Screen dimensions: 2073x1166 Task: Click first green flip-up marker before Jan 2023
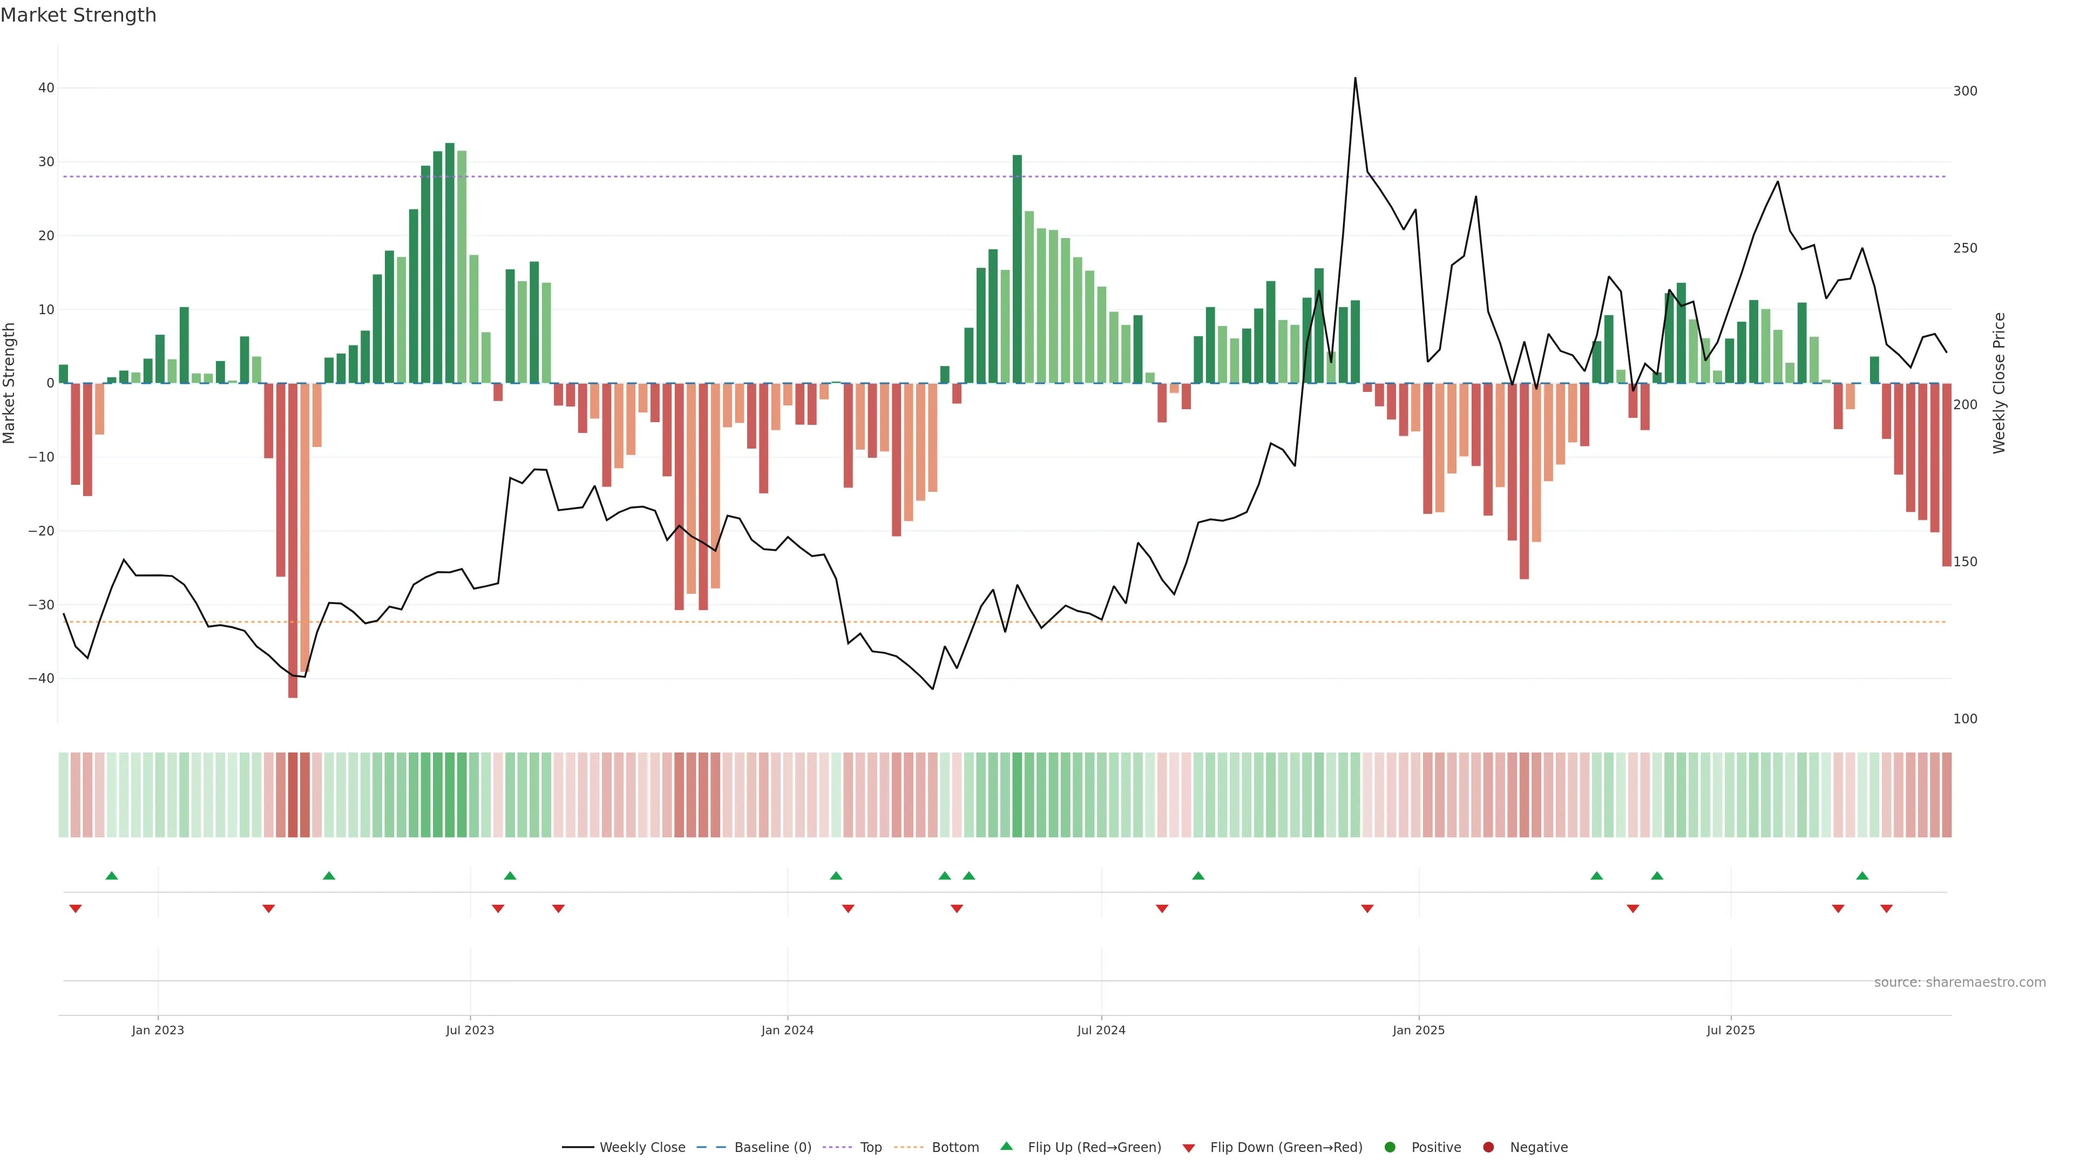pos(112,876)
